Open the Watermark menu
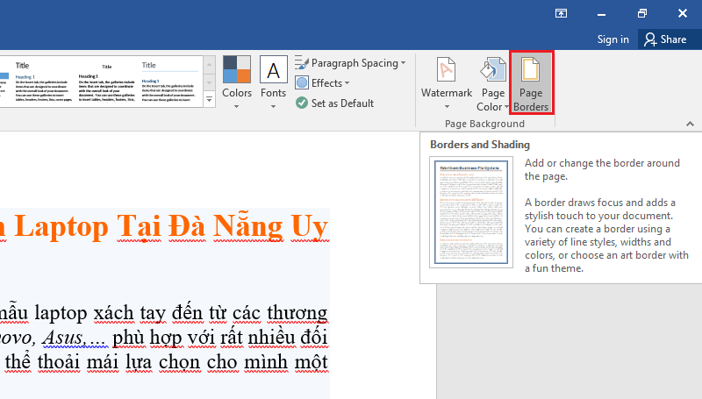The image size is (702, 399). [x=447, y=82]
